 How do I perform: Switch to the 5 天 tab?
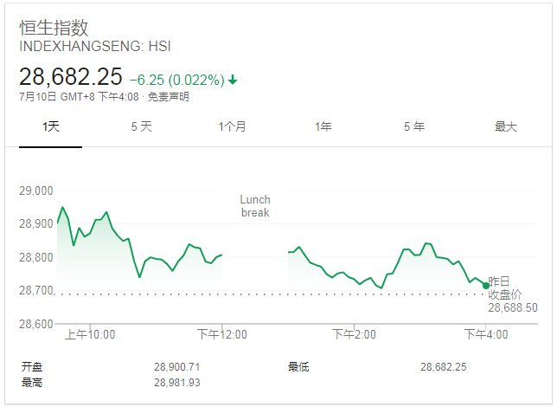tap(141, 126)
